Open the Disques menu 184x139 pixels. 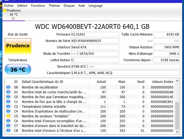[x=69, y=6]
